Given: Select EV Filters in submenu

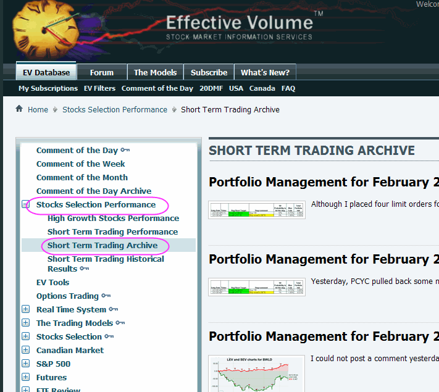Looking at the screenshot, I should 99,88.
